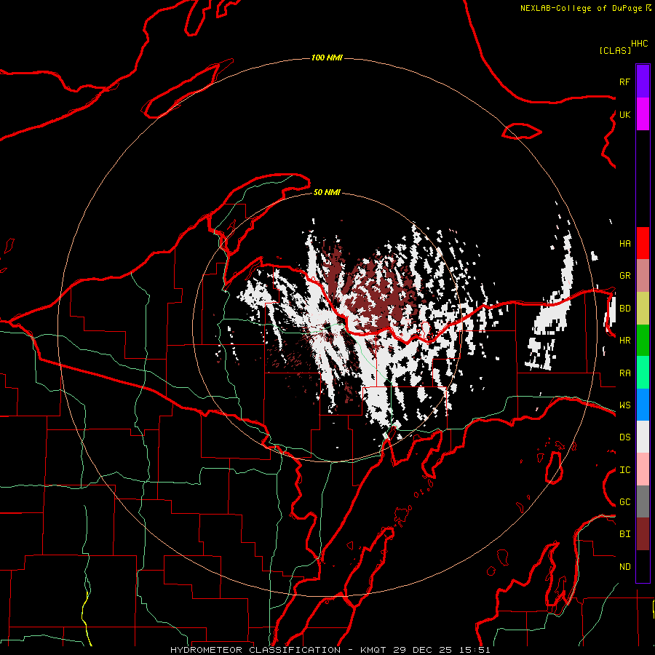Viewport: 655px width, 655px height.
Task: Click the DS legend label
Action: 624,437
